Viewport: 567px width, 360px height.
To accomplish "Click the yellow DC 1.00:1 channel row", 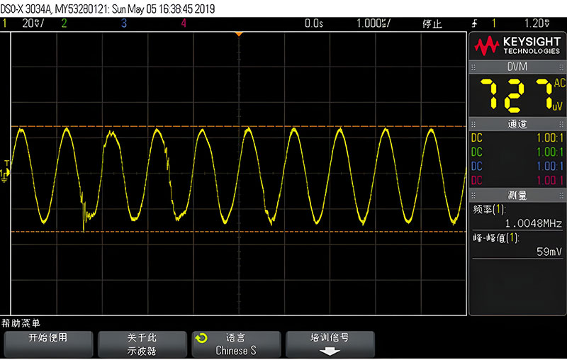I will pos(517,137).
